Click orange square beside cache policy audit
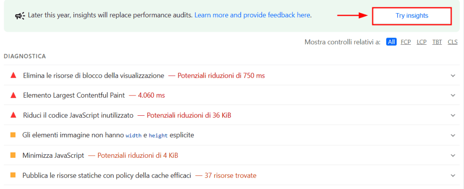This screenshot has width=464, height=189. 13,175
